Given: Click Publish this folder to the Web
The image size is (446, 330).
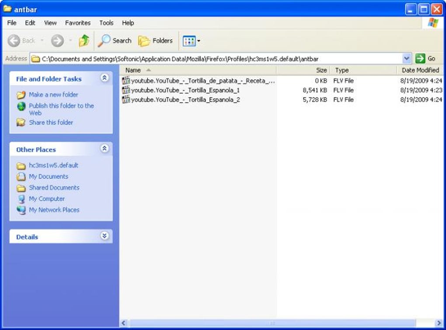Looking at the screenshot, I should pos(61,109).
